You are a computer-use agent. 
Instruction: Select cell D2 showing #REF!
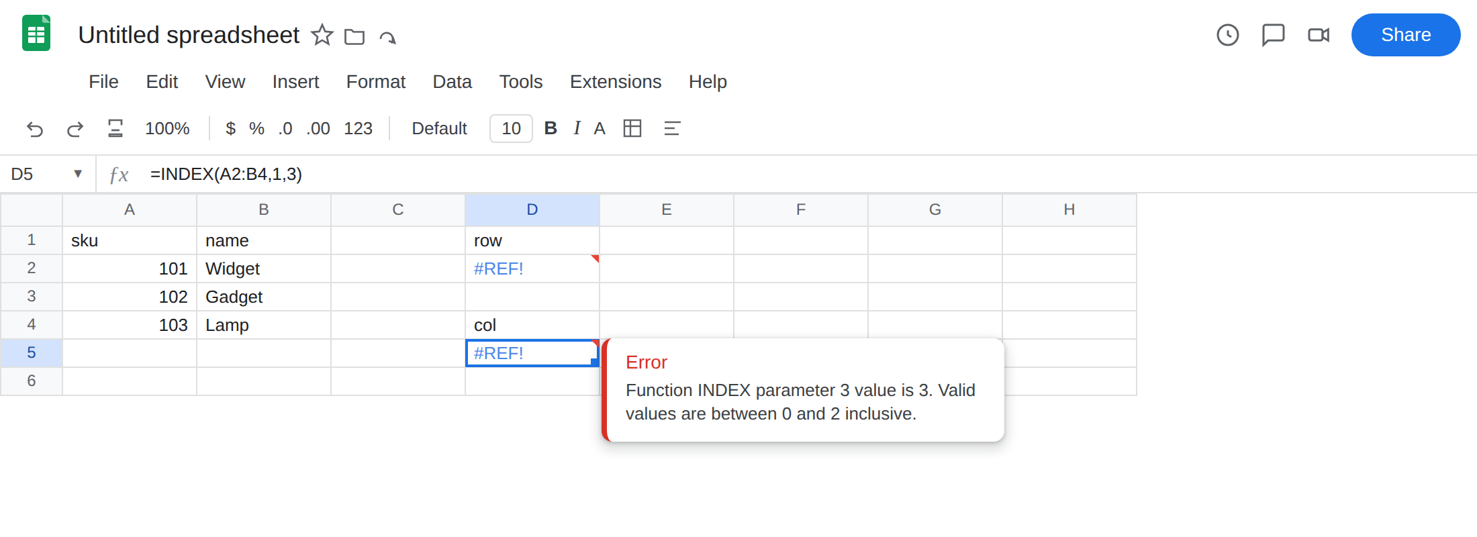532,268
